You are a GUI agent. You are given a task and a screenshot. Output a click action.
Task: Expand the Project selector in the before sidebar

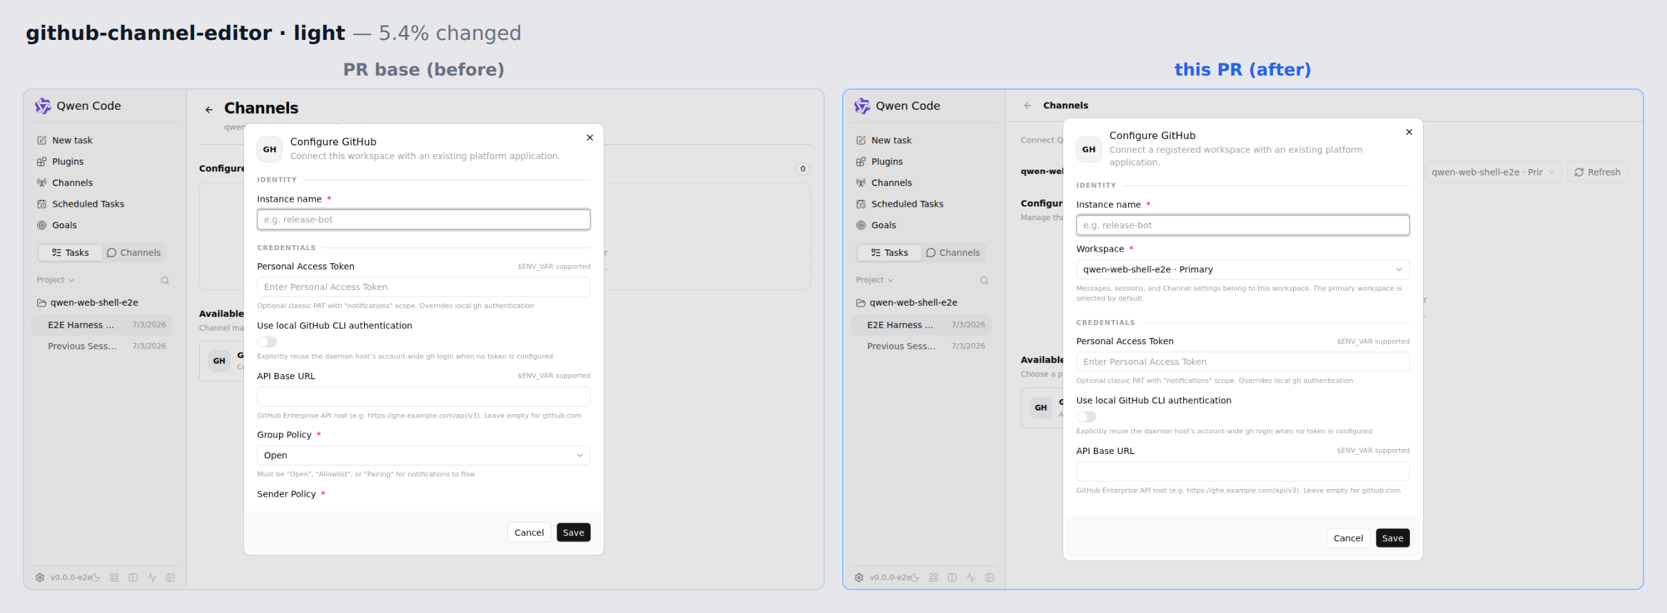56,280
